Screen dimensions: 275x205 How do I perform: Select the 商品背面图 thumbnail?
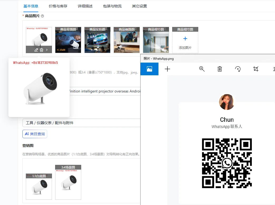[68, 40]
